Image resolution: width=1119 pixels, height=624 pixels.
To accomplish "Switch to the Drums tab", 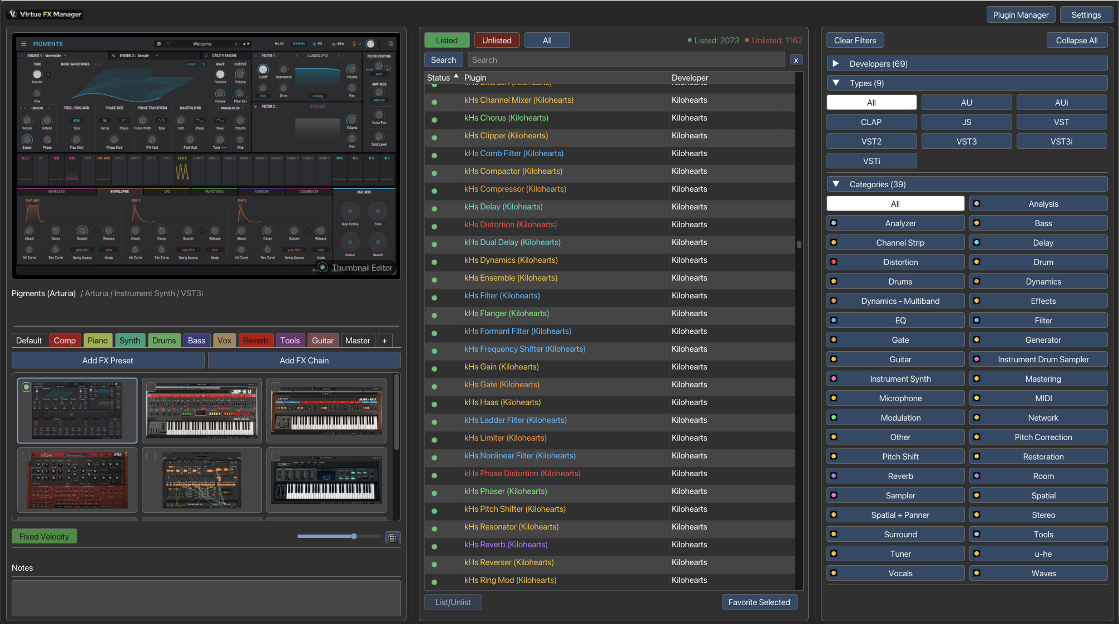I will (x=164, y=341).
